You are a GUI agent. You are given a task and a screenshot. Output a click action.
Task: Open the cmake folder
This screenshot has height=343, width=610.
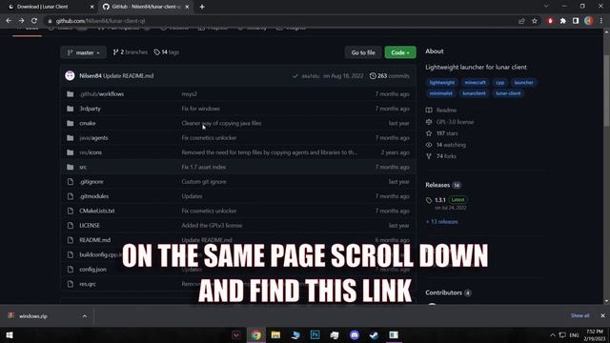[x=88, y=123]
